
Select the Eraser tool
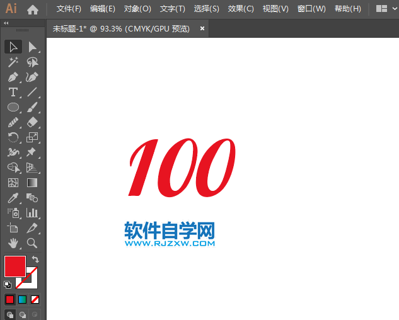32,122
